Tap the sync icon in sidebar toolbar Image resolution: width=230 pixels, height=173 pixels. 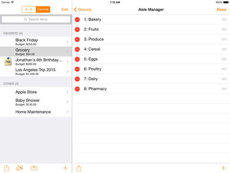(19, 168)
